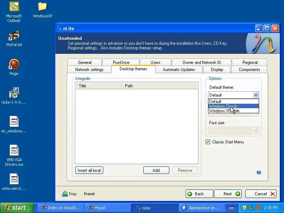Screen dimensions: 284x213
Task: Toggle the Classic Start Menu checkbox
Action: (x=208, y=142)
